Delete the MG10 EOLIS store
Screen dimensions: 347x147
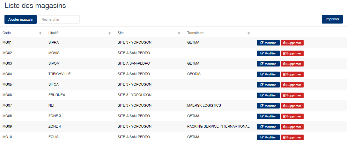coord(292,137)
